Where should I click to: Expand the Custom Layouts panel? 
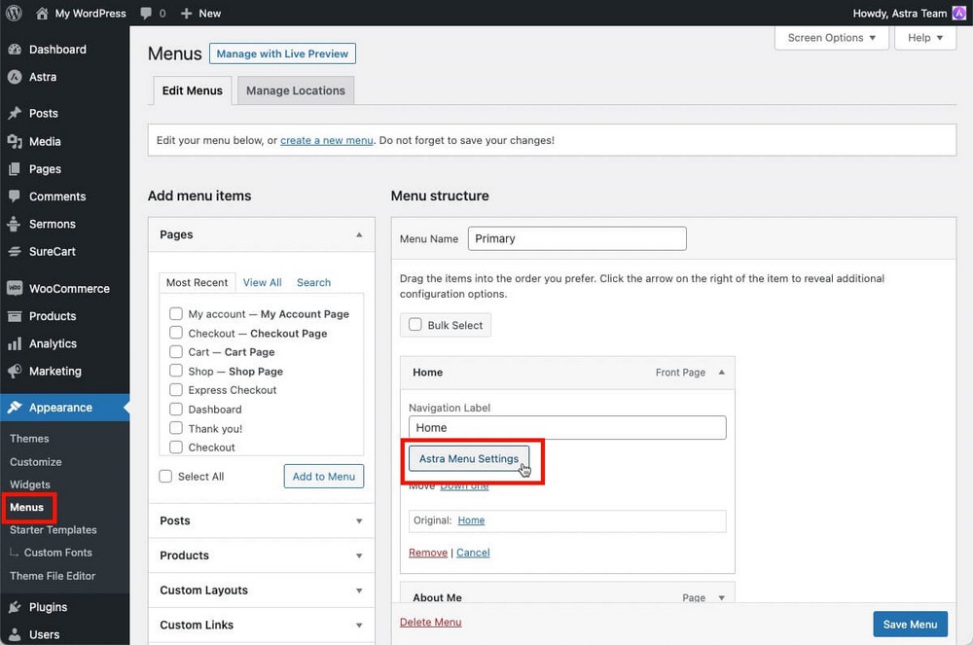point(261,590)
